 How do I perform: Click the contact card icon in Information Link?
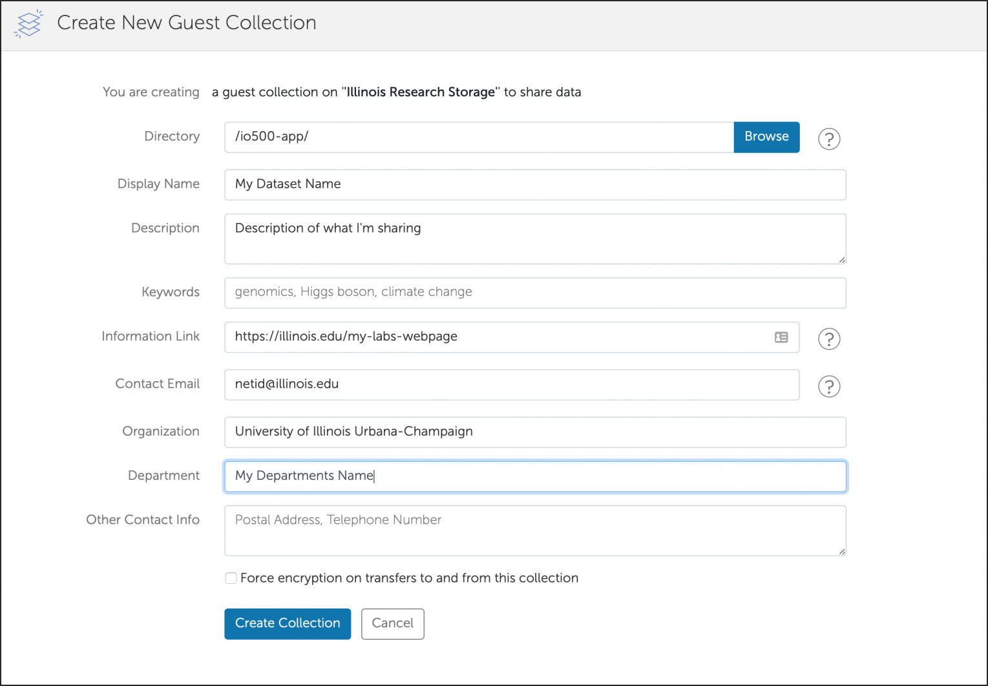781,337
